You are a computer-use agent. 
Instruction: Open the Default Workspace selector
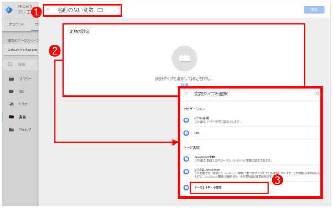pyautogui.click(x=21, y=50)
